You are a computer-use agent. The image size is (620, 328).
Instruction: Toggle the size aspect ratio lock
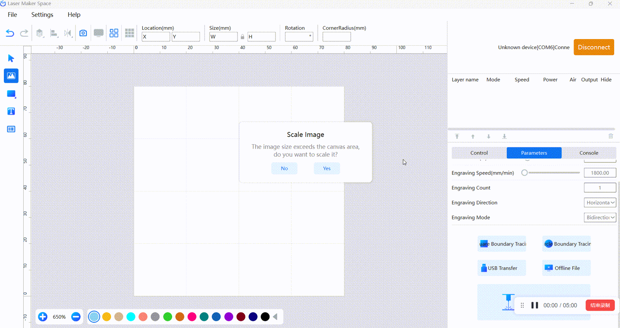click(x=243, y=37)
